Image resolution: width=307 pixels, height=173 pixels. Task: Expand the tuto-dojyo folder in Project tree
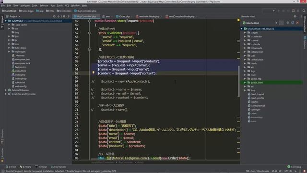coord(9,48)
